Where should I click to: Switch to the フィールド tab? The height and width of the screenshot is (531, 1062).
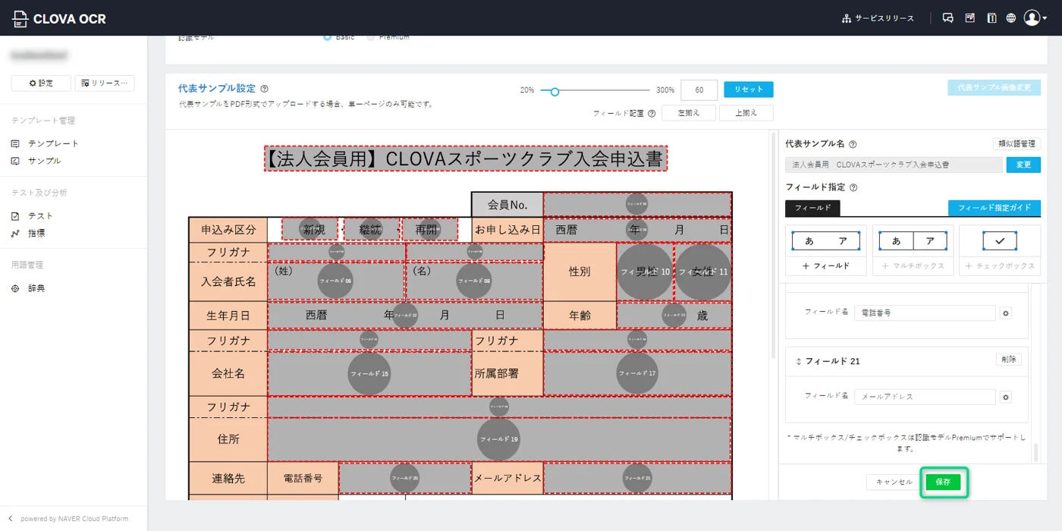(812, 208)
